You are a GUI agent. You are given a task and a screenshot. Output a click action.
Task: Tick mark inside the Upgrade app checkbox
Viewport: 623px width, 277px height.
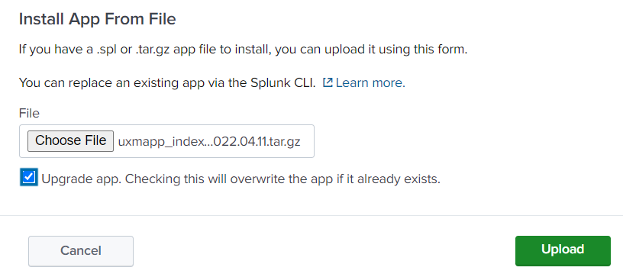[x=28, y=177]
